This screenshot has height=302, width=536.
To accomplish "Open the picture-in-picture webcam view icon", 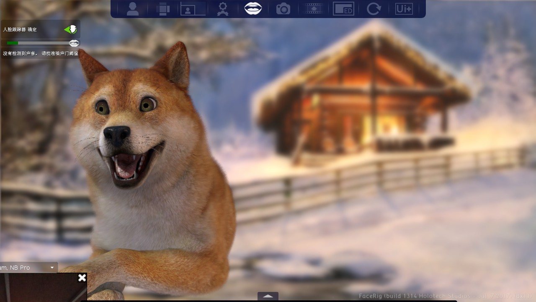I will click(193, 9).
